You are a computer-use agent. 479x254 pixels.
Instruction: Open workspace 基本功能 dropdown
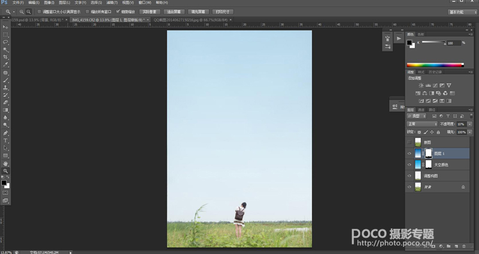click(x=462, y=12)
